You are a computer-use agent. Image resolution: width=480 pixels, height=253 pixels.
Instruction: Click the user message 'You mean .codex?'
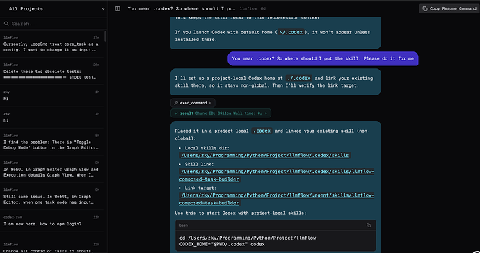click(x=323, y=58)
